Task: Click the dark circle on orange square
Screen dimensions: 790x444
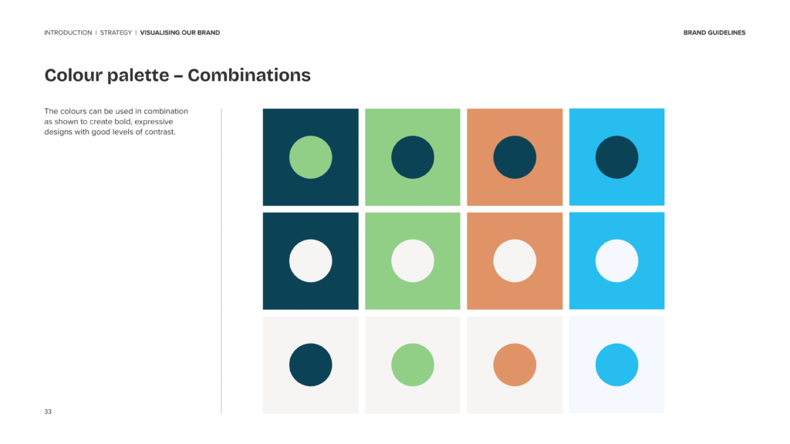Action: click(x=515, y=157)
